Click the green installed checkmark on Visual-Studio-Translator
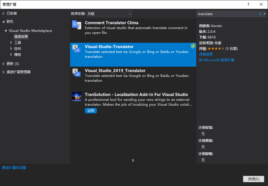The width and height of the screenshot is (268, 186). click(193, 46)
